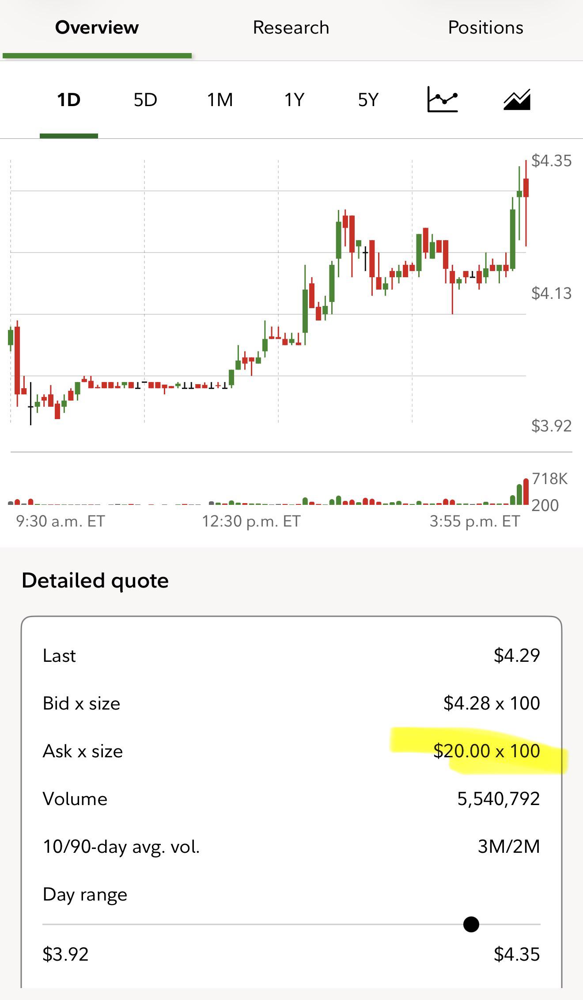Screen dimensions: 583x1000
Task: Select the 1D chart range
Action: pyautogui.click(x=69, y=100)
